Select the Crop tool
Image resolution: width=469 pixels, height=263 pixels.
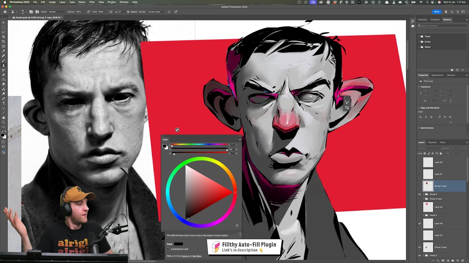coord(4,42)
